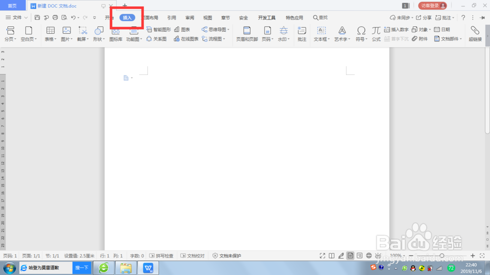Switch to full screen view
490x275 pixels.
click(x=322, y=255)
